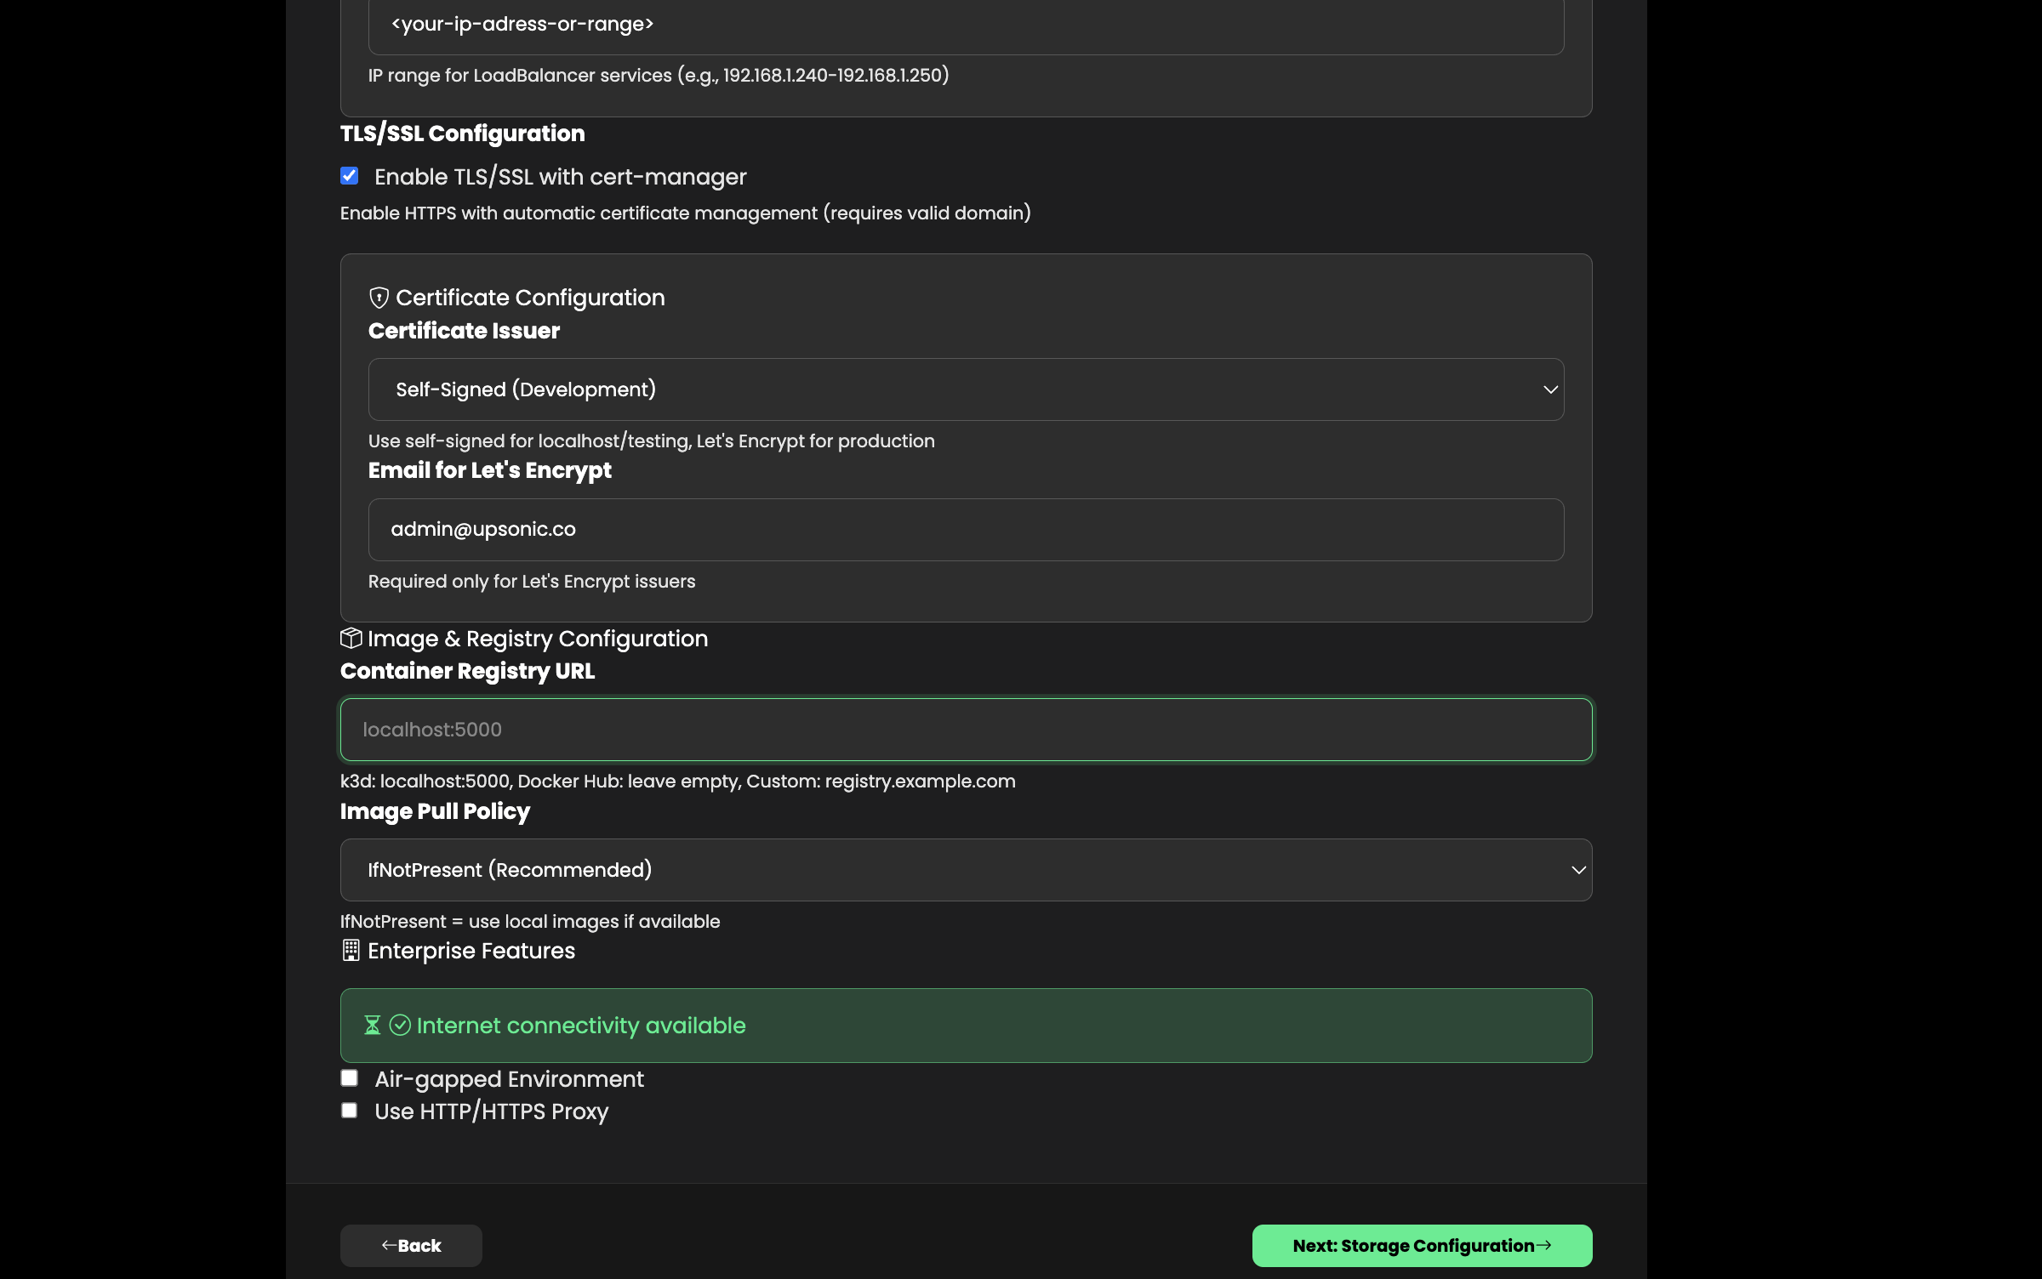Check the Use HTTP/HTTPS Proxy option

click(349, 1111)
